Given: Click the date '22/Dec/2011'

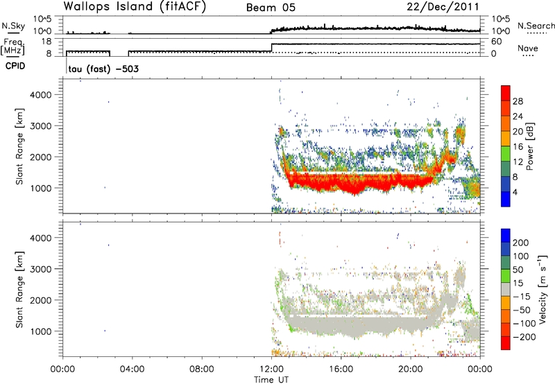Looking at the screenshot, I should click(x=443, y=7).
